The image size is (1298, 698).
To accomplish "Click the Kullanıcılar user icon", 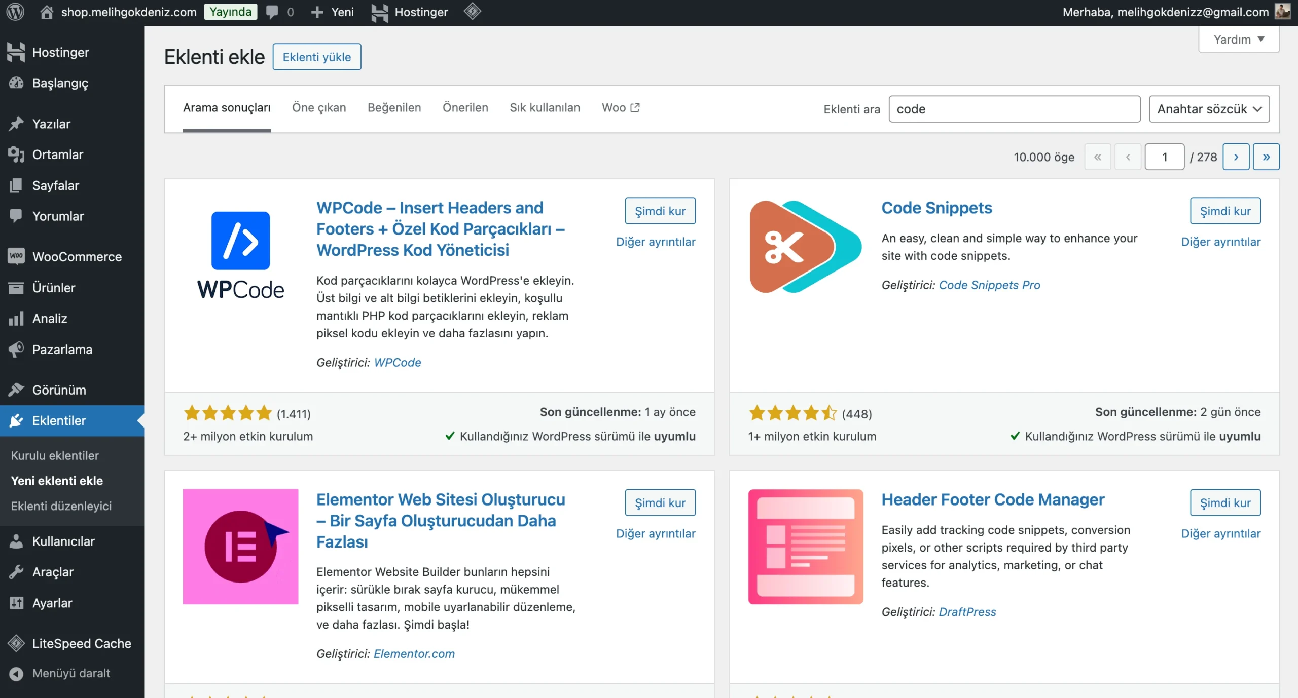I will (16, 541).
